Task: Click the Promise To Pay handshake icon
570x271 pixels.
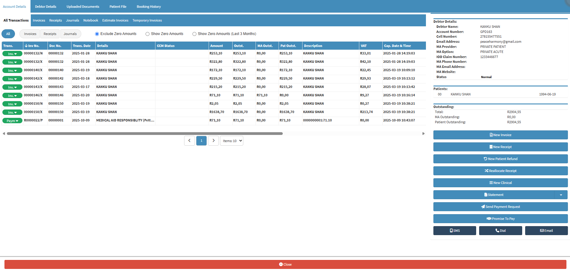Action: (489, 219)
